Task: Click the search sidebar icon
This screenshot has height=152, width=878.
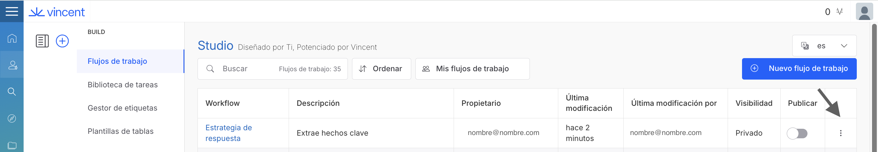Action: [12, 91]
